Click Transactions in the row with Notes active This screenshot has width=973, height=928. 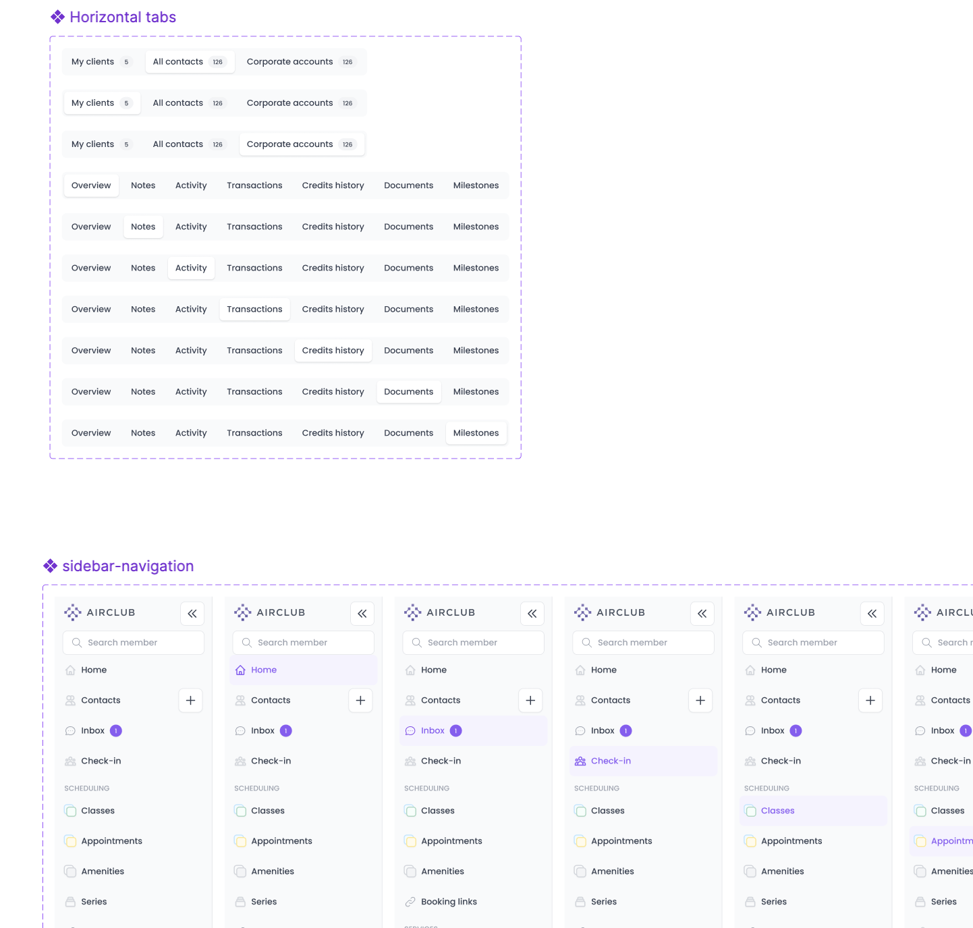click(x=254, y=227)
